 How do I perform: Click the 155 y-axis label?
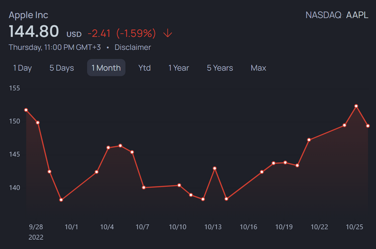14,88
